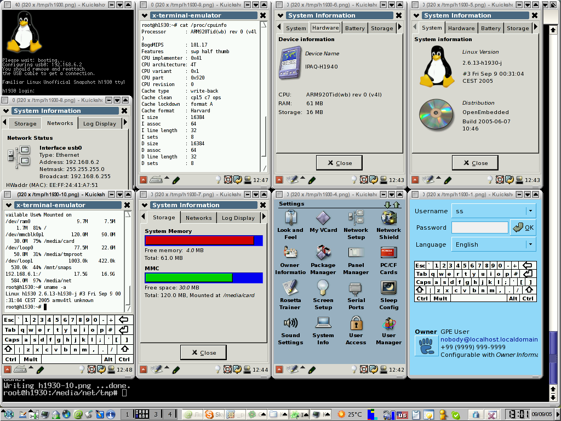Launch the Konsole terminal taskbar icon

(x=45, y=414)
